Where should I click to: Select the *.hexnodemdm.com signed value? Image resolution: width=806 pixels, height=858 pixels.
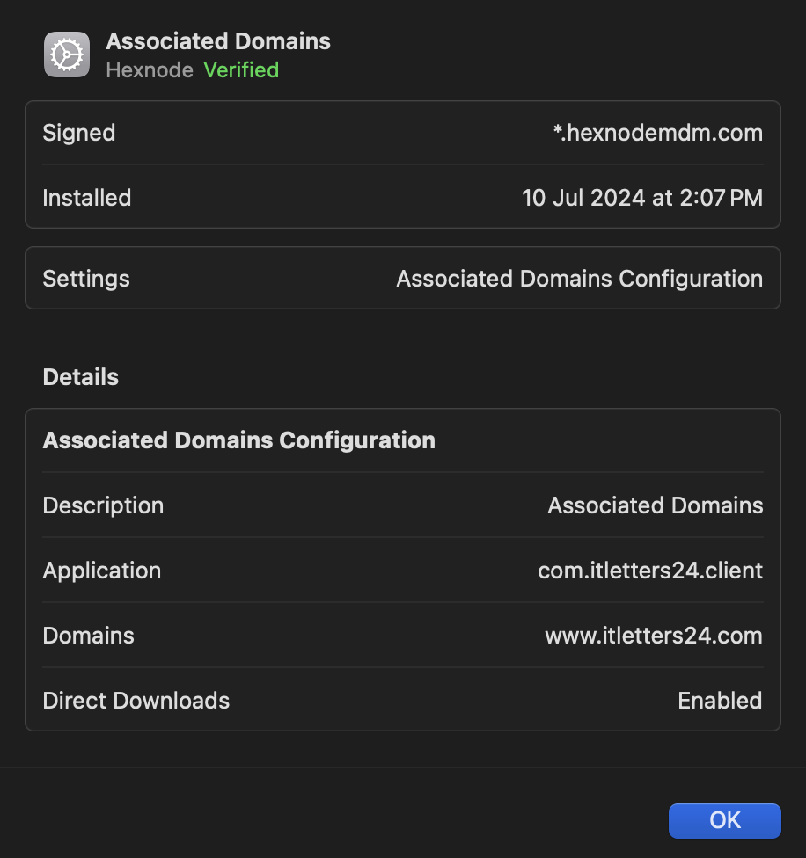pos(657,133)
